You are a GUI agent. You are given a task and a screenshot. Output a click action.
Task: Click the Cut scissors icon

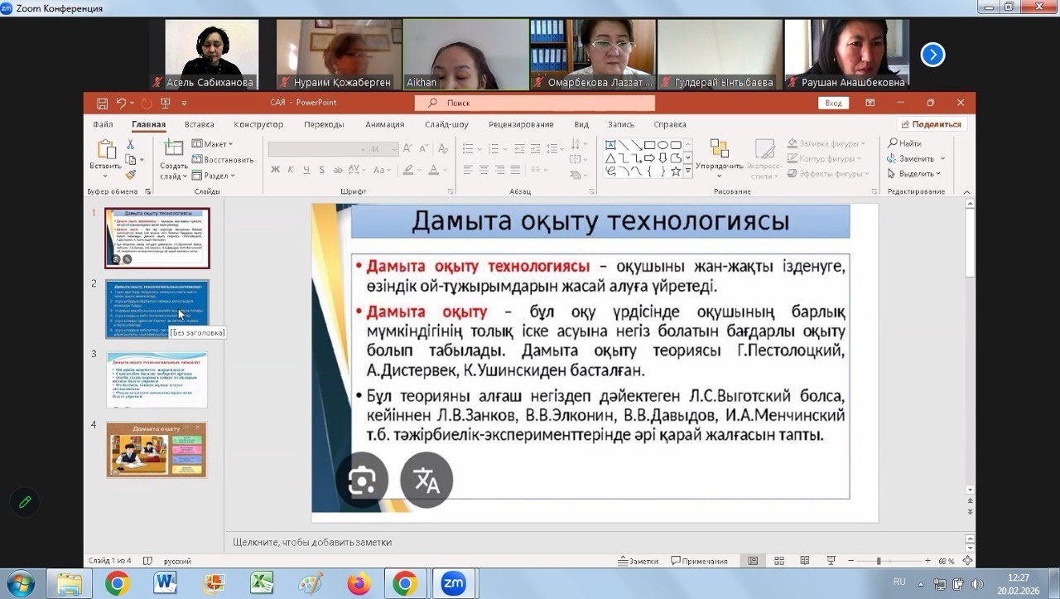[x=131, y=144]
